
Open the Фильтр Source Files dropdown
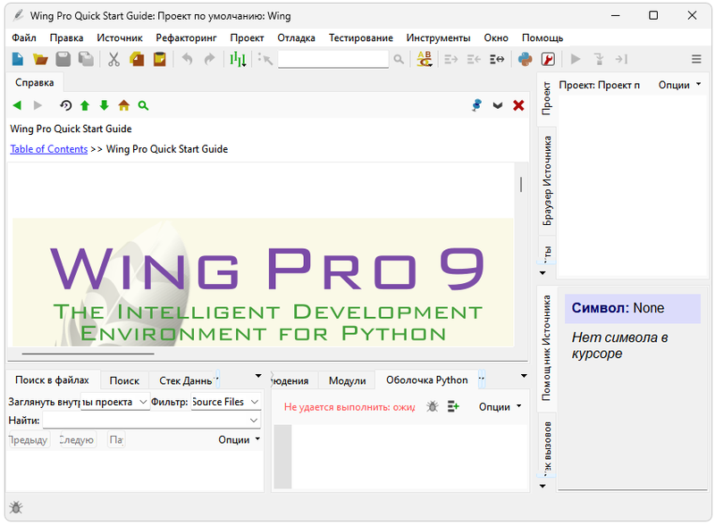[x=225, y=402]
